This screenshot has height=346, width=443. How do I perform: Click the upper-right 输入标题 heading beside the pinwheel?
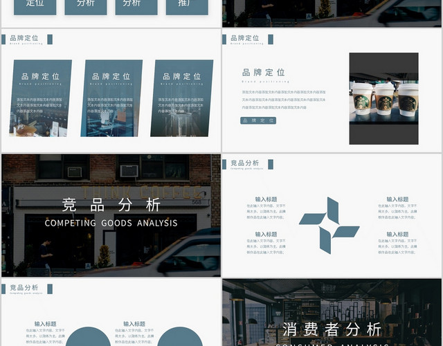(x=397, y=199)
